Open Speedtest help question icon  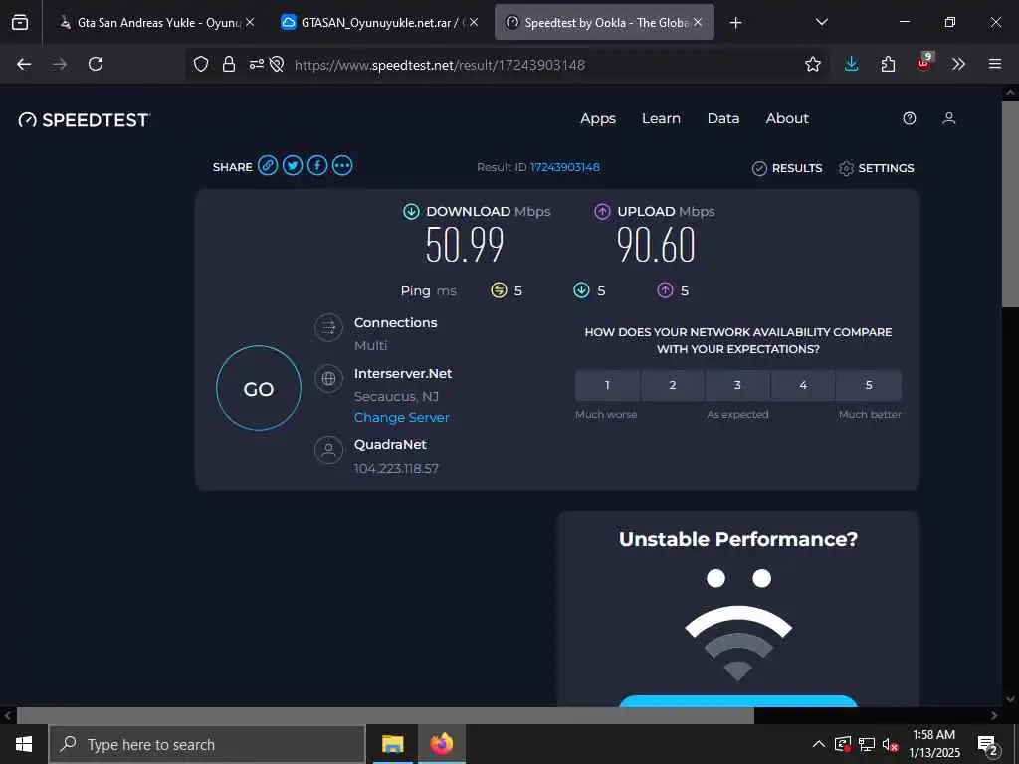tap(910, 118)
